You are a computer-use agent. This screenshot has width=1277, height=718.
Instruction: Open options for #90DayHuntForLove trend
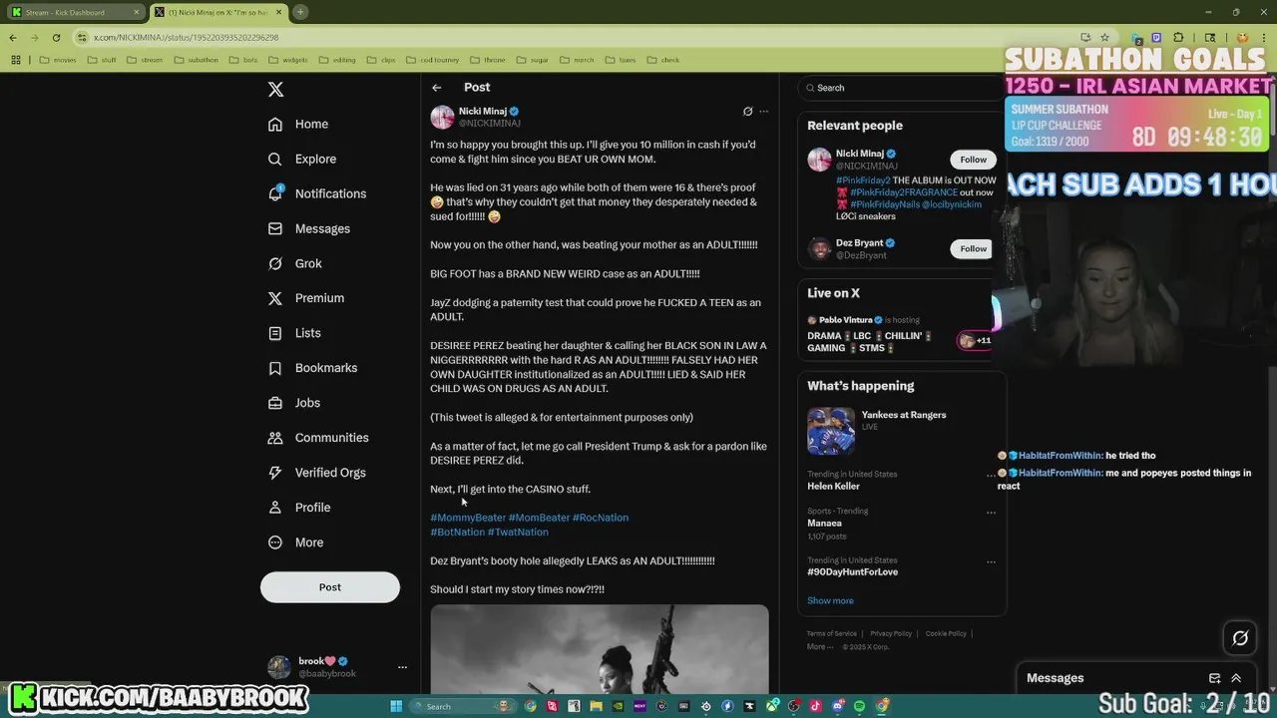(991, 561)
